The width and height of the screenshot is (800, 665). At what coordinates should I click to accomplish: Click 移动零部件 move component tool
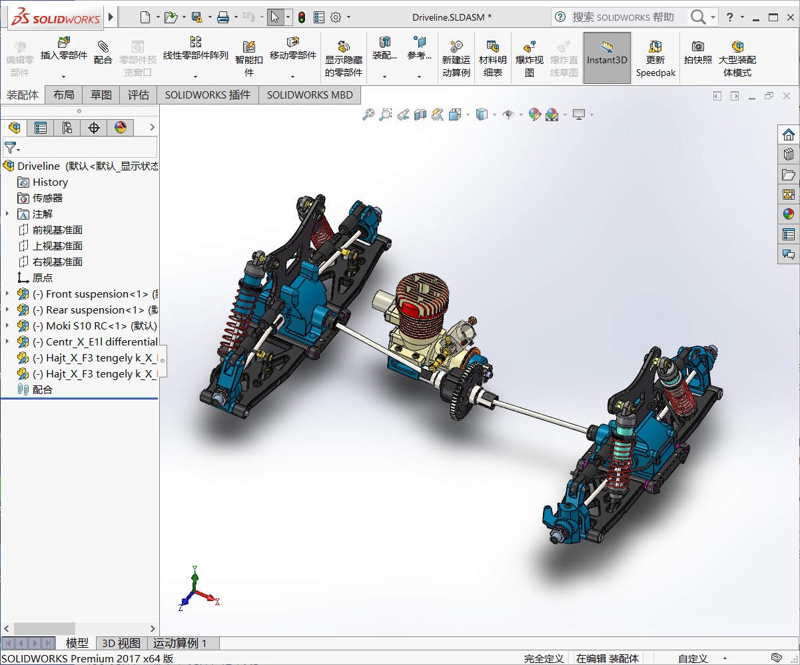293,49
